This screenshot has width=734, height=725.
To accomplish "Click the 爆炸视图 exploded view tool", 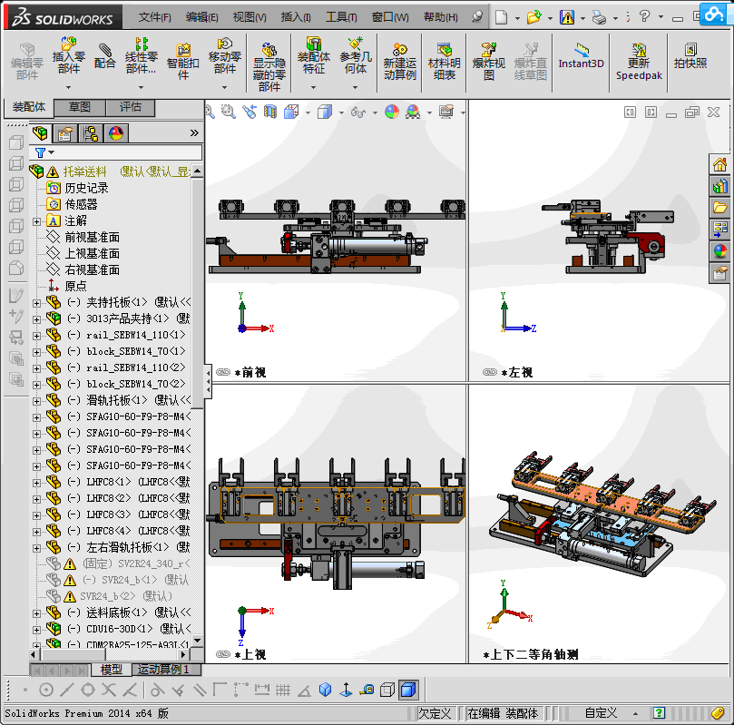I will pos(489,61).
